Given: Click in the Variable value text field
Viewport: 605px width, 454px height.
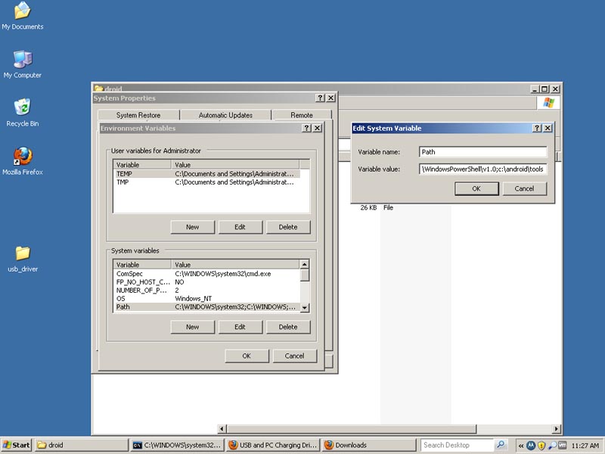Looking at the screenshot, I should pyautogui.click(x=482, y=169).
